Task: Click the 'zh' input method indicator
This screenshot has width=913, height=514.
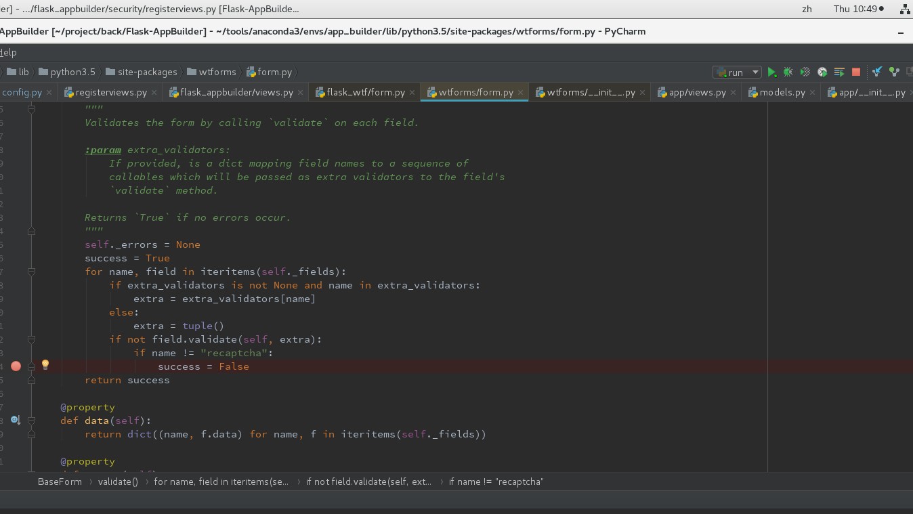Action: point(807,9)
